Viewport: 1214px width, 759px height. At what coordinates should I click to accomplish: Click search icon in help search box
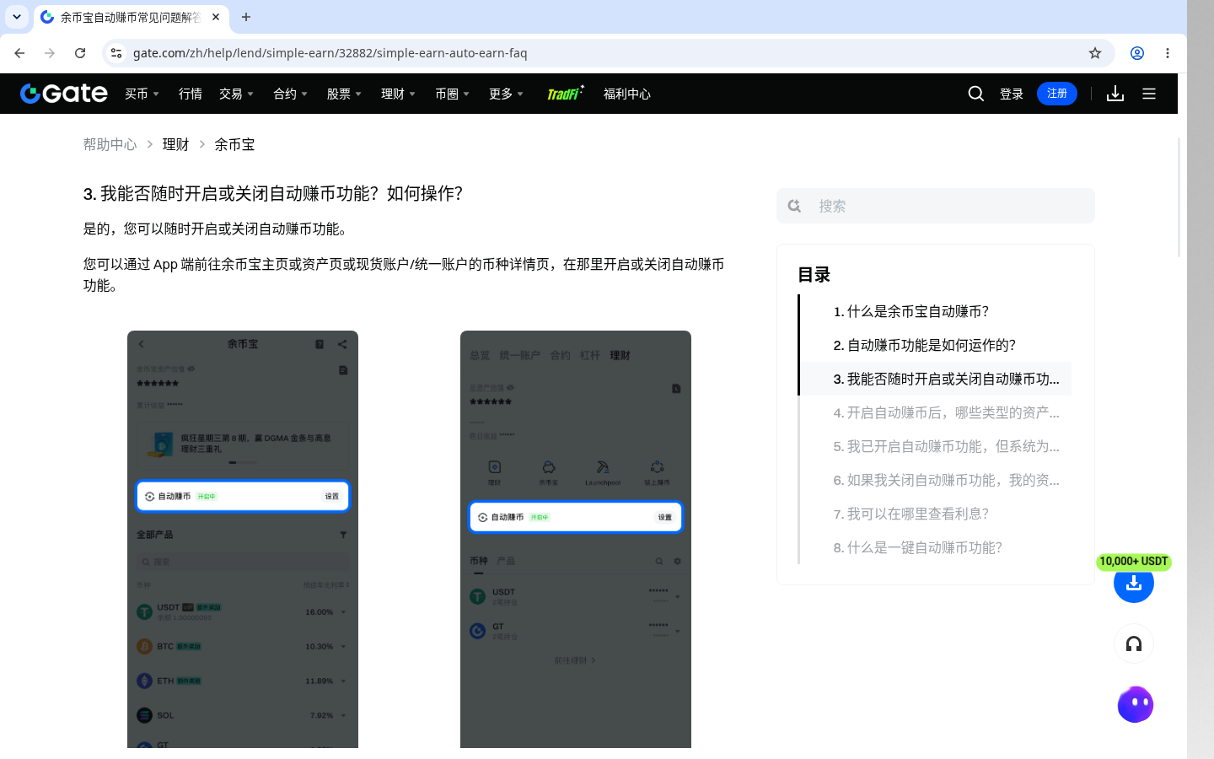coord(794,206)
